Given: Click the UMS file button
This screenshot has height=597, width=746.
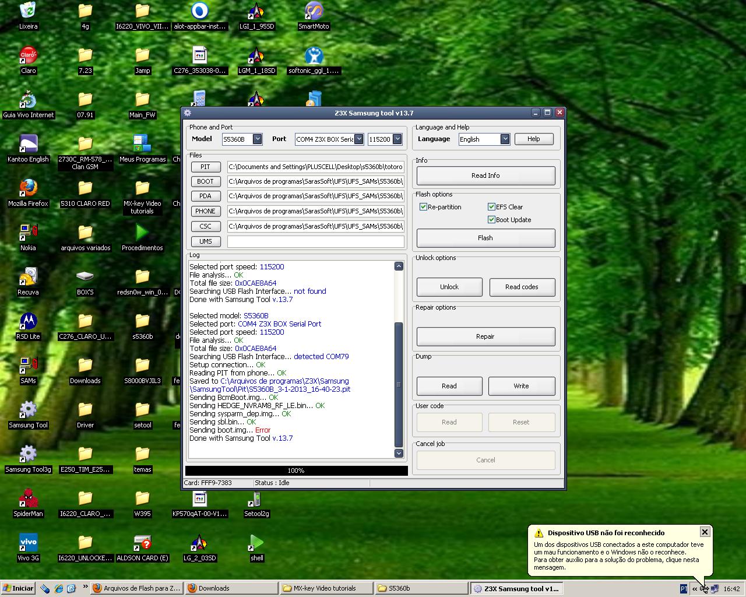Looking at the screenshot, I should [x=205, y=241].
